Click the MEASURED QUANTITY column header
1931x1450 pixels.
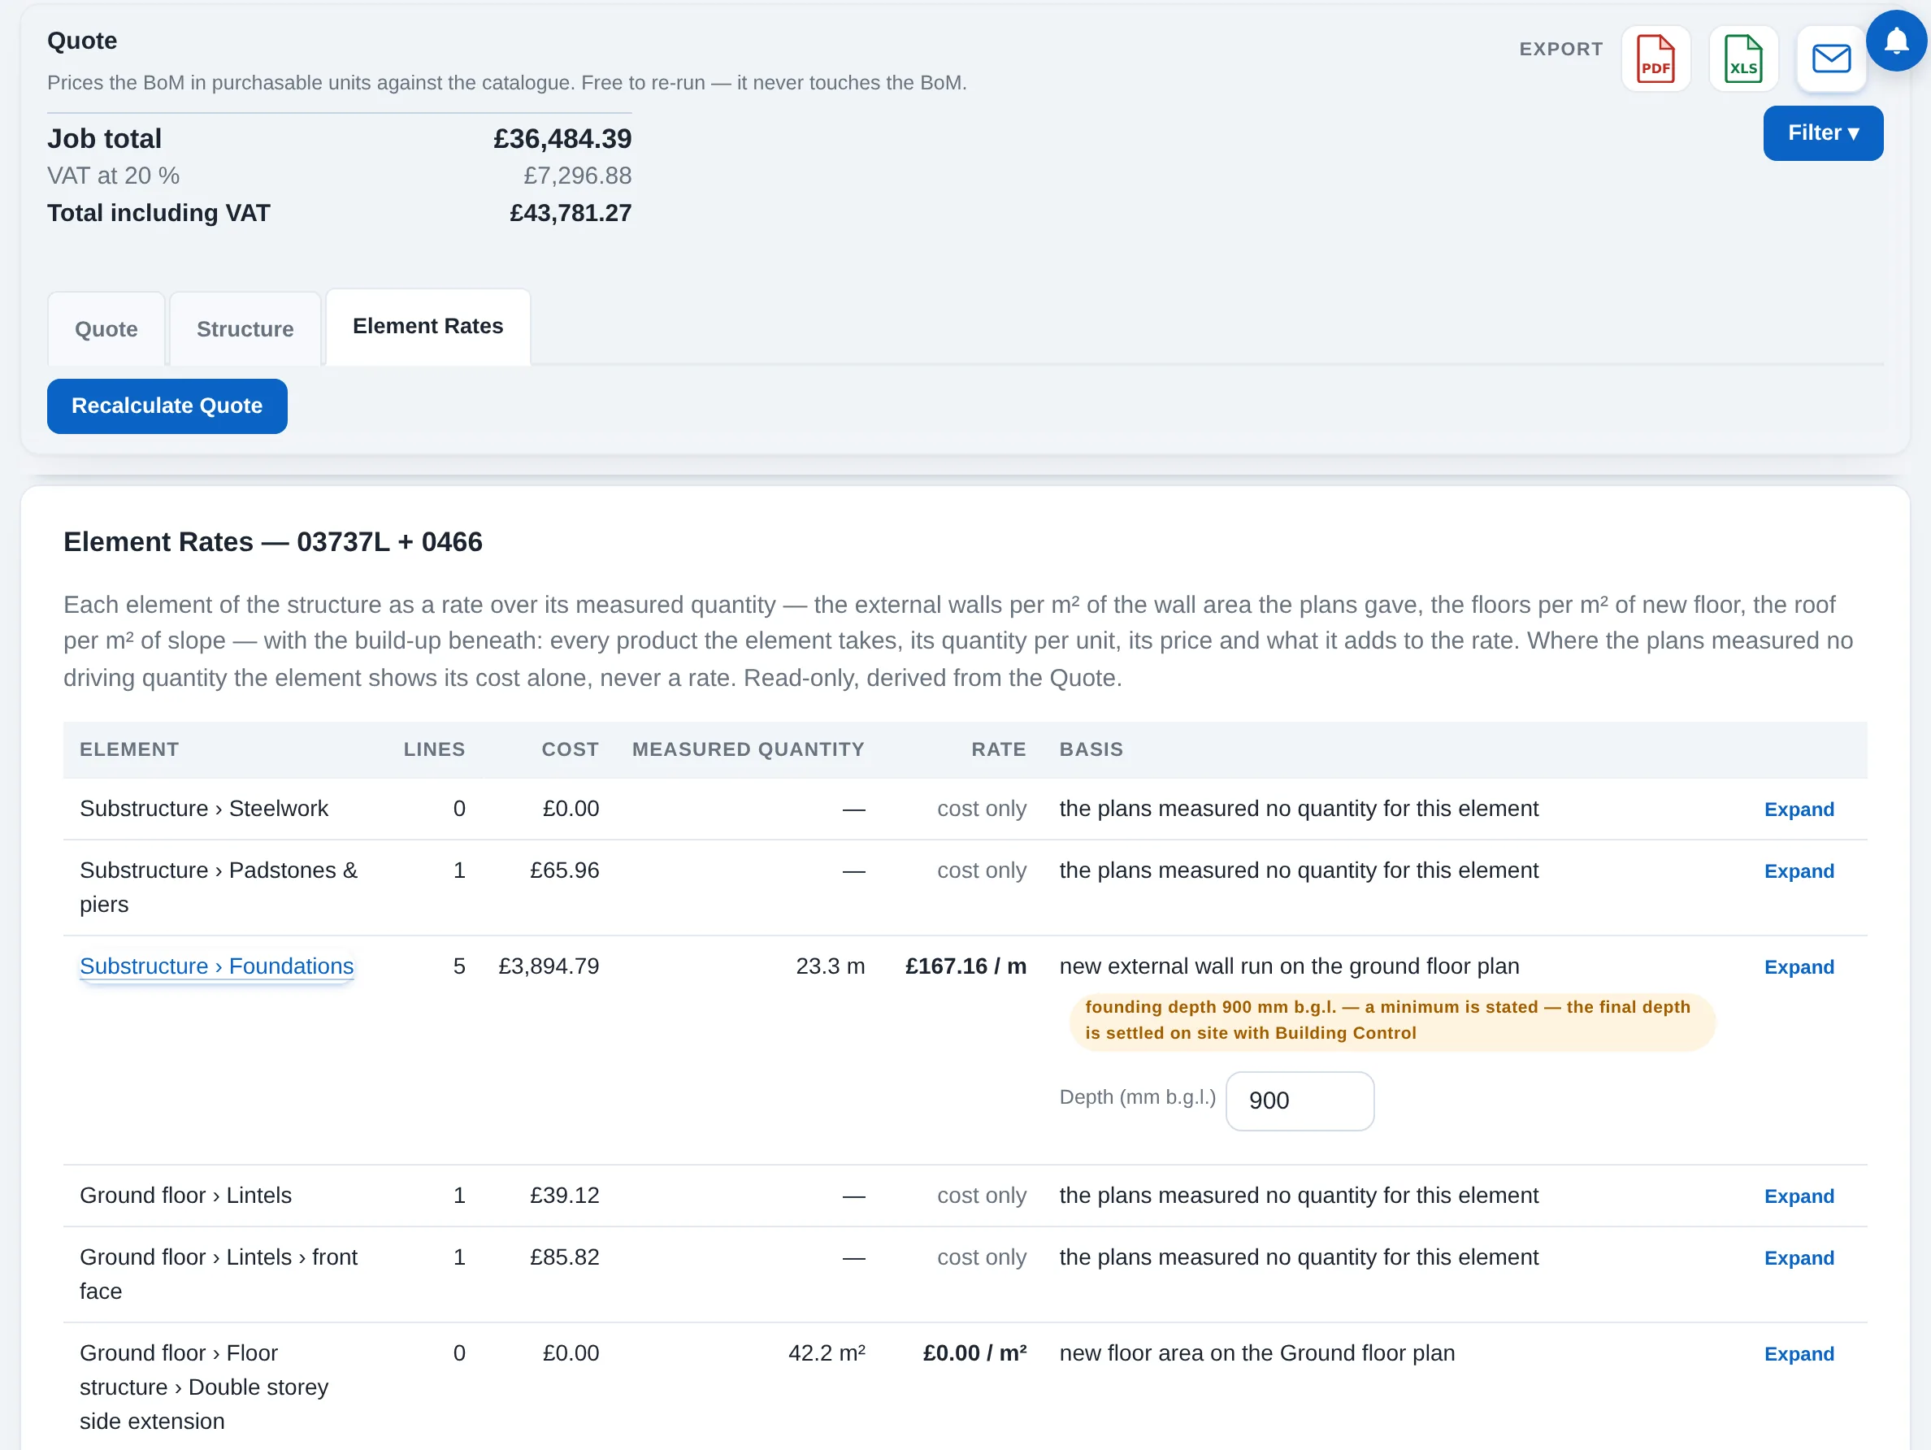click(749, 749)
